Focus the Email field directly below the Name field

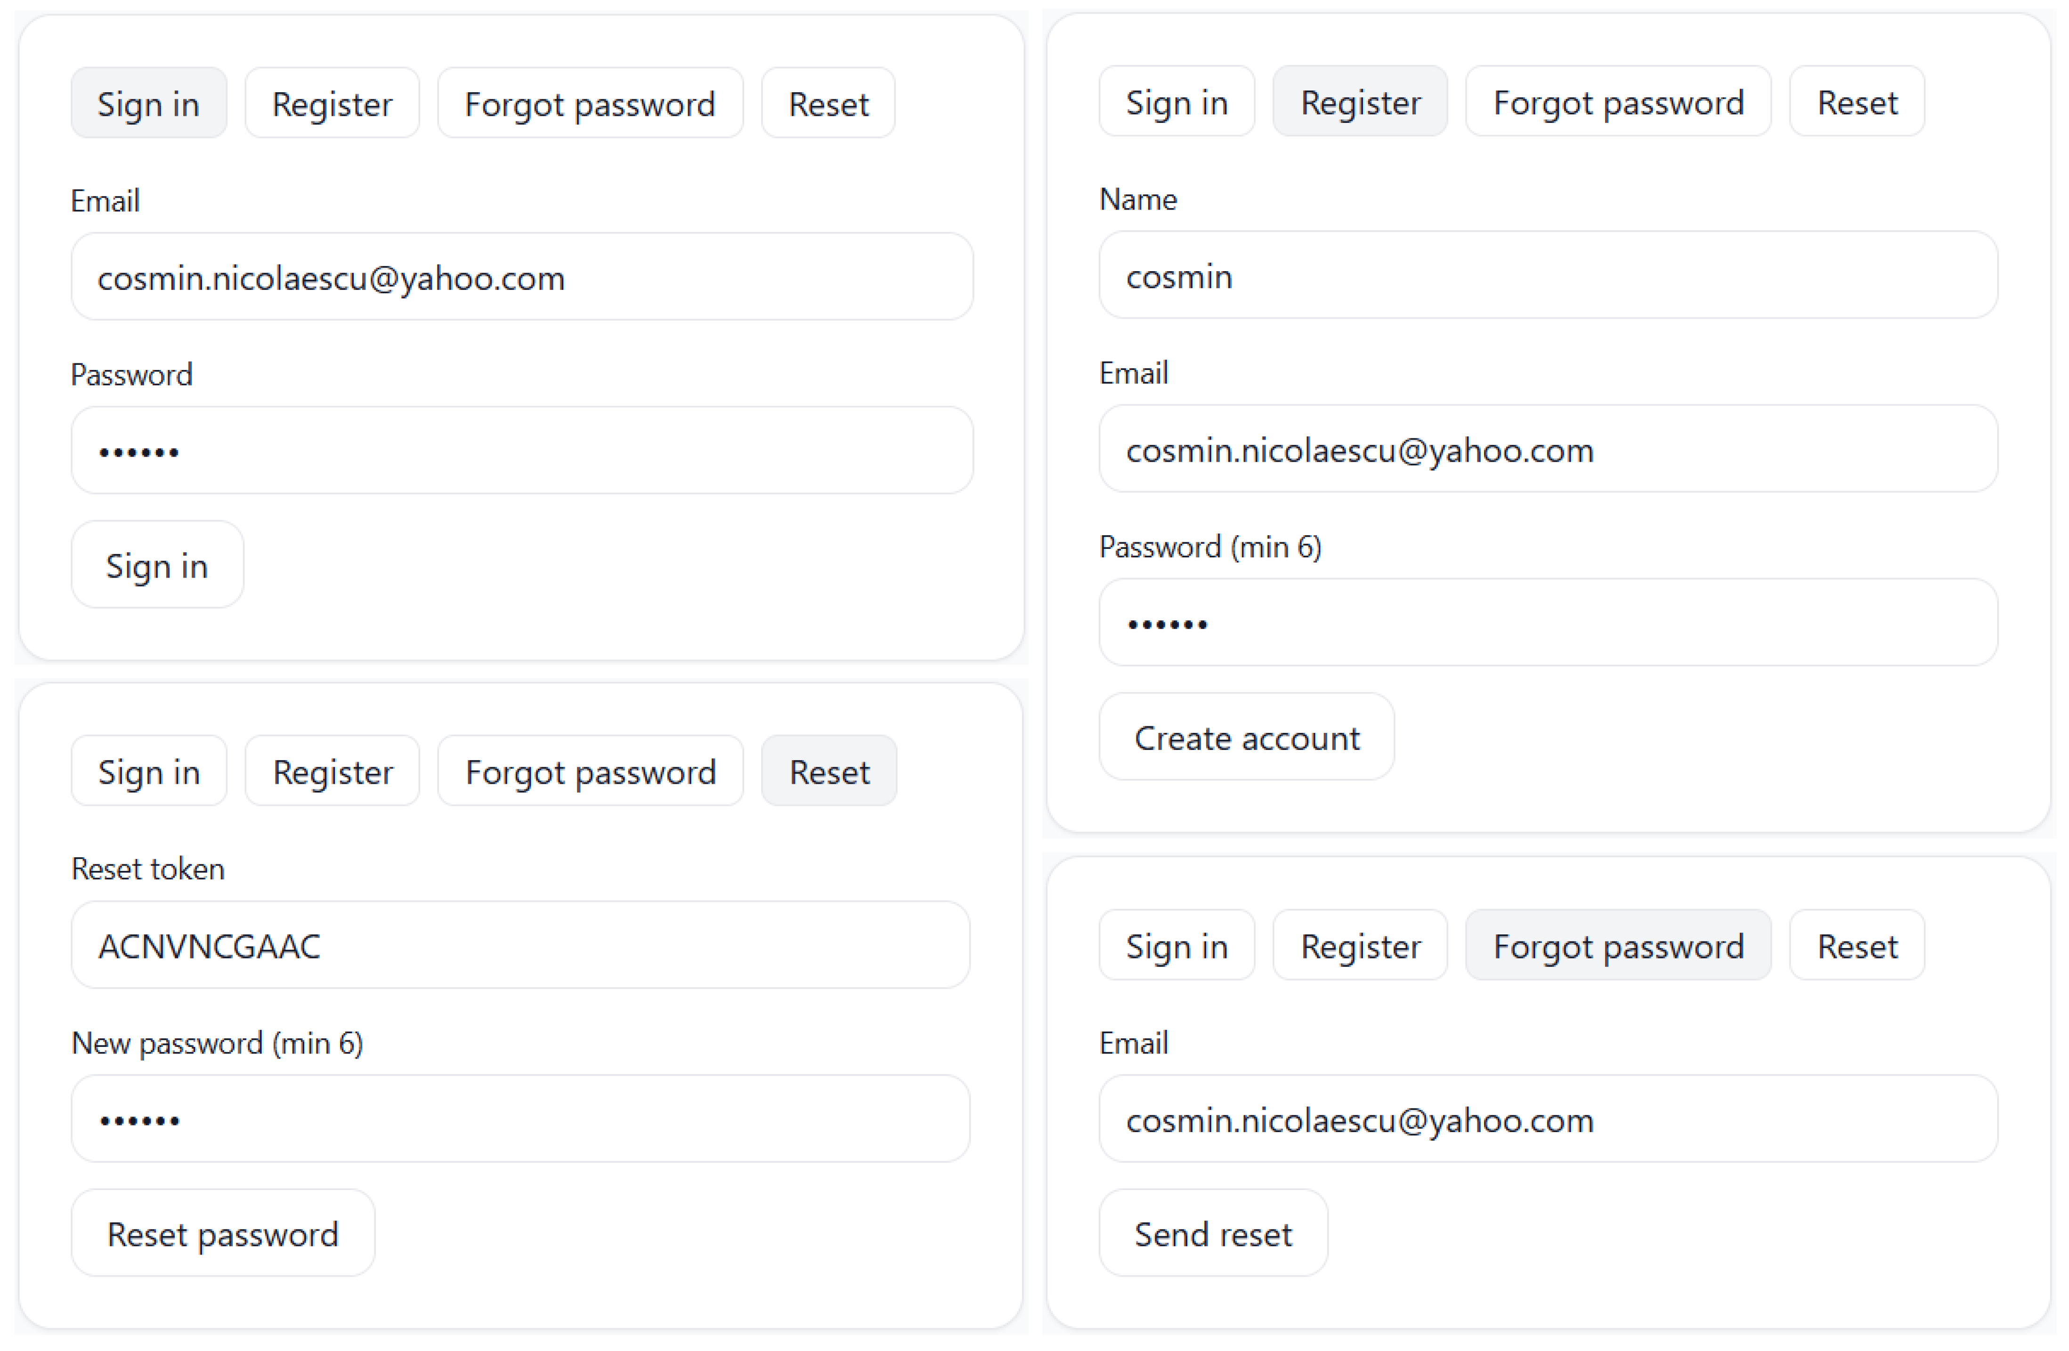click(x=1548, y=449)
